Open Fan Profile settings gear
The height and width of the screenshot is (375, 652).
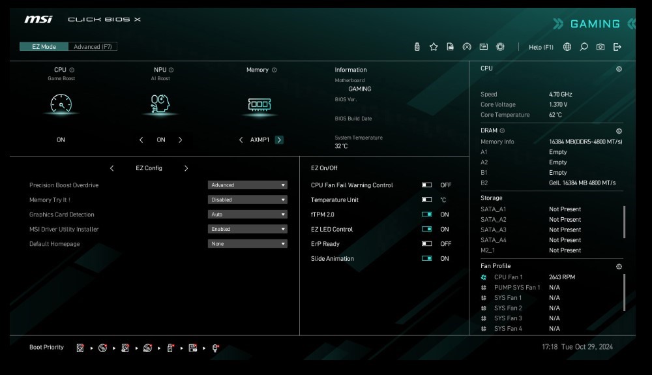click(x=619, y=267)
